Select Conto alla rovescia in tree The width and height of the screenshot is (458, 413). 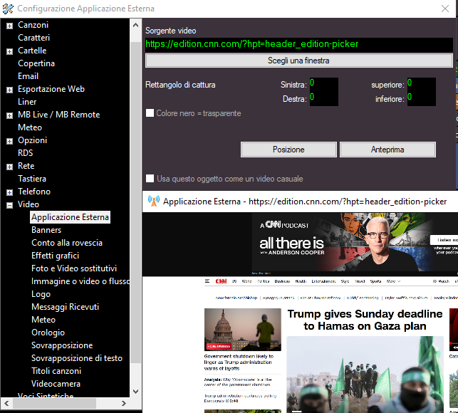coord(66,243)
